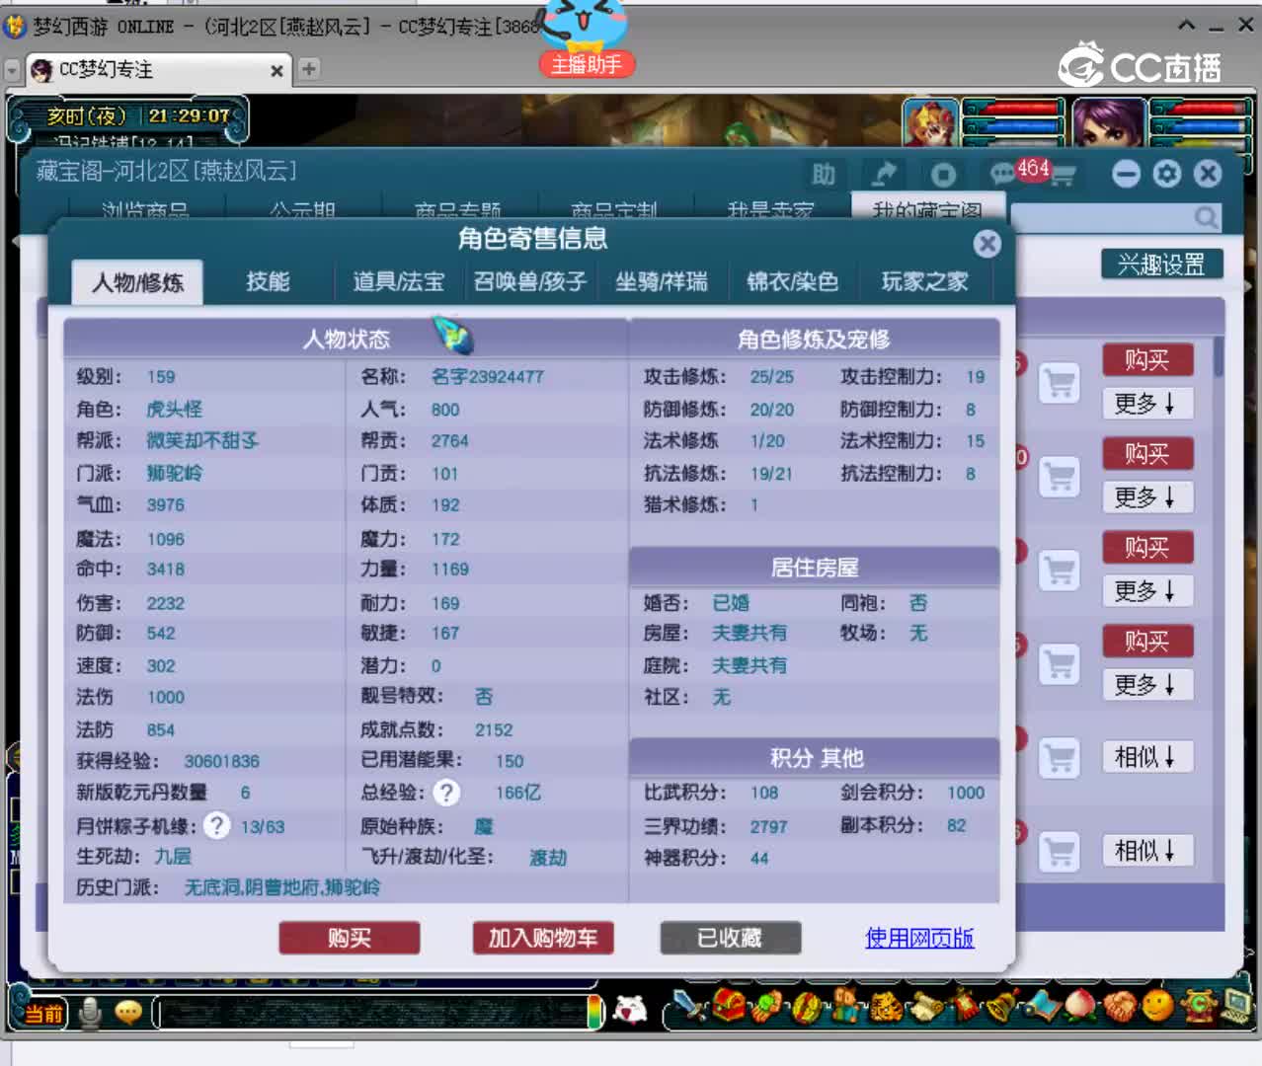Click the question mark beside 月饼粽子机缘
The width and height of the screenshot is (1262, 1066).
coord(216,825)
